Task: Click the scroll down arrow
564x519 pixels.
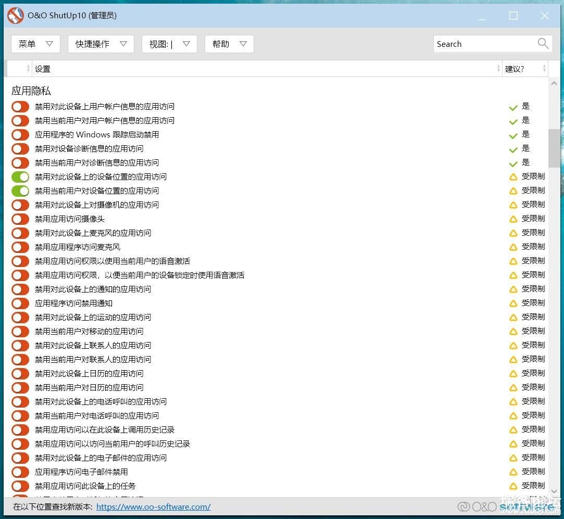Action: click(554, 491)
